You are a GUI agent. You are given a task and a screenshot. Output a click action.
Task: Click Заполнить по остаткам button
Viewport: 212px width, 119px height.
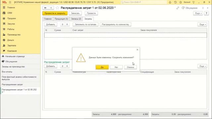click(85, 24)
